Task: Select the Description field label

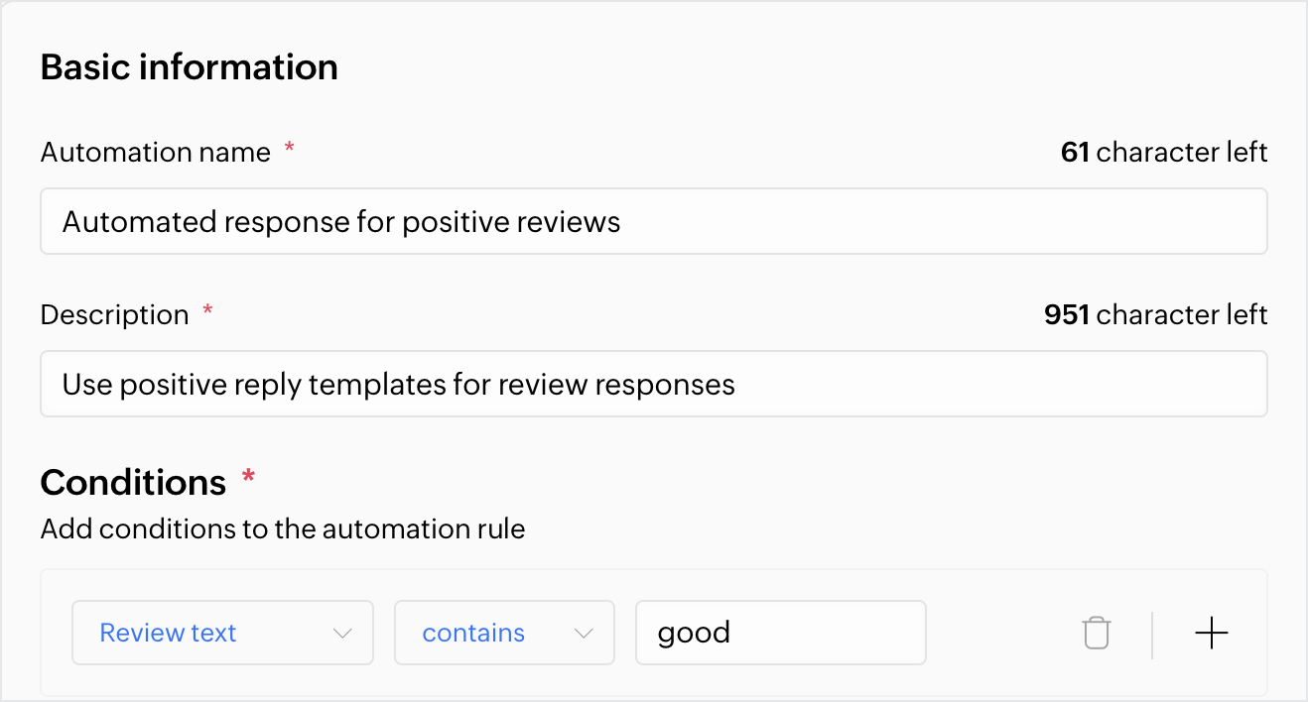Action: (x=115, y=315)
